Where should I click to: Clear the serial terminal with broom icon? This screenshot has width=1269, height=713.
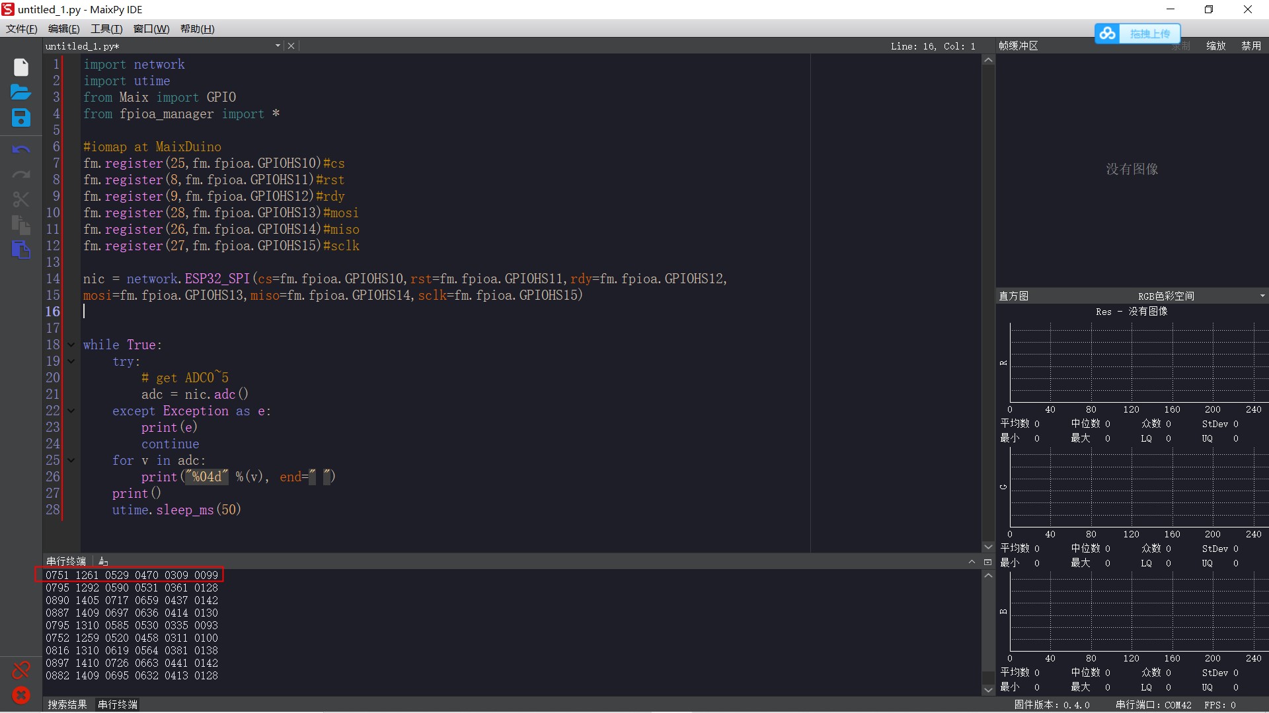[103, 561]
